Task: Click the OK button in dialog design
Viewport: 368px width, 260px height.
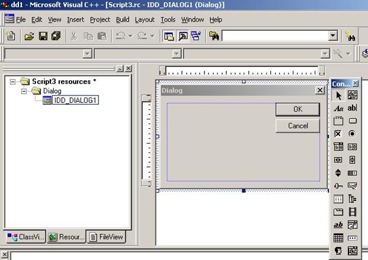Action: [x=297, y=109]
